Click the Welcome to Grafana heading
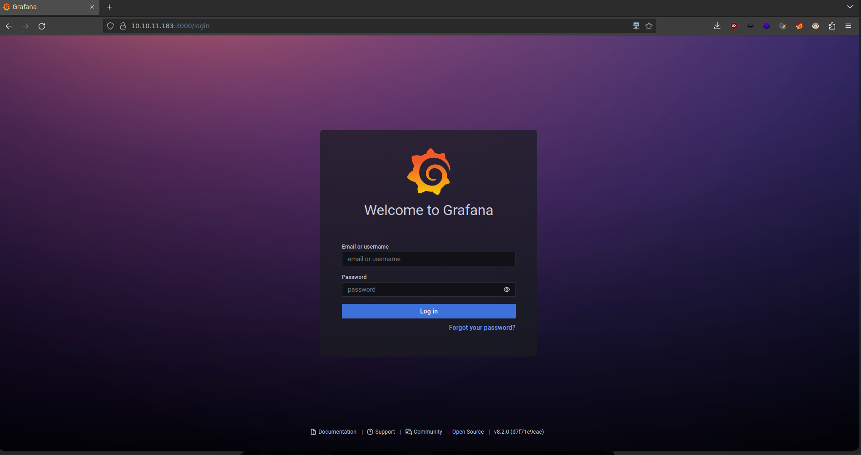The image size is (861, 455). click(x=429, y=210)
